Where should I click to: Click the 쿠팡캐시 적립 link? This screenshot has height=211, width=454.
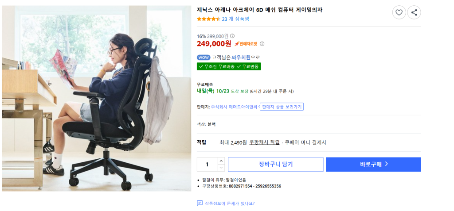tap(264, 142)
